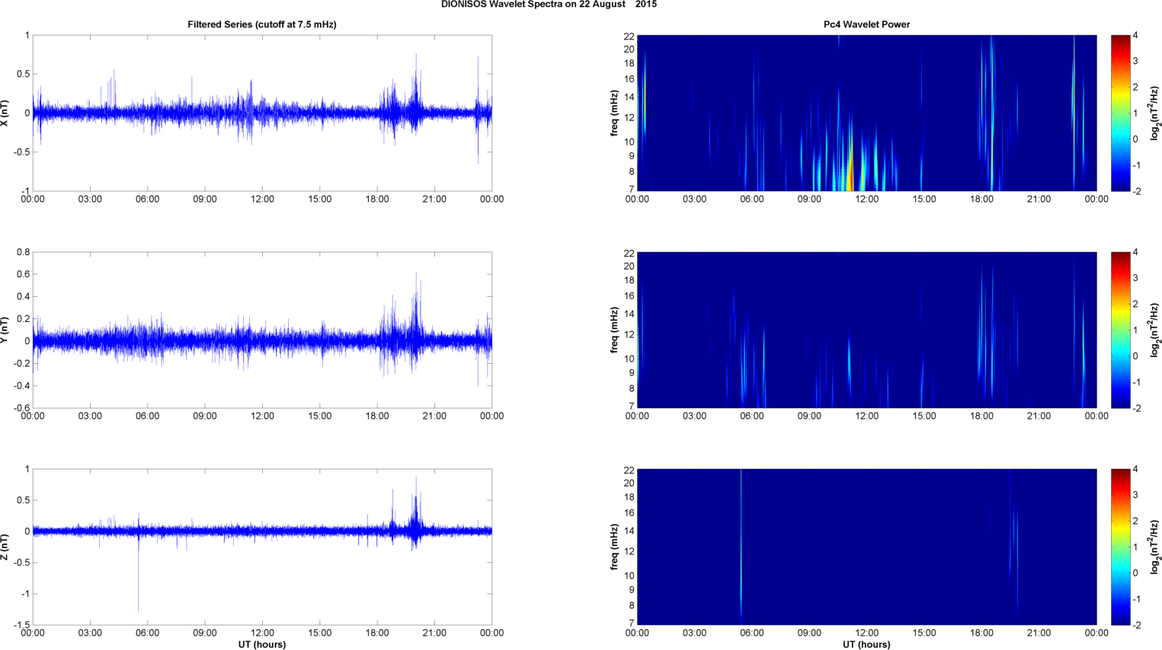Click freq (mHz) label of the X spectrogram
This screenshot has height=650, width=1162.
pyautogui.click(x=614, y=113)
